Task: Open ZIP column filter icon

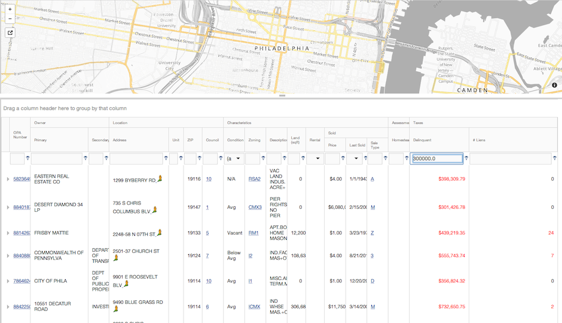Action: tap(199, 158)
